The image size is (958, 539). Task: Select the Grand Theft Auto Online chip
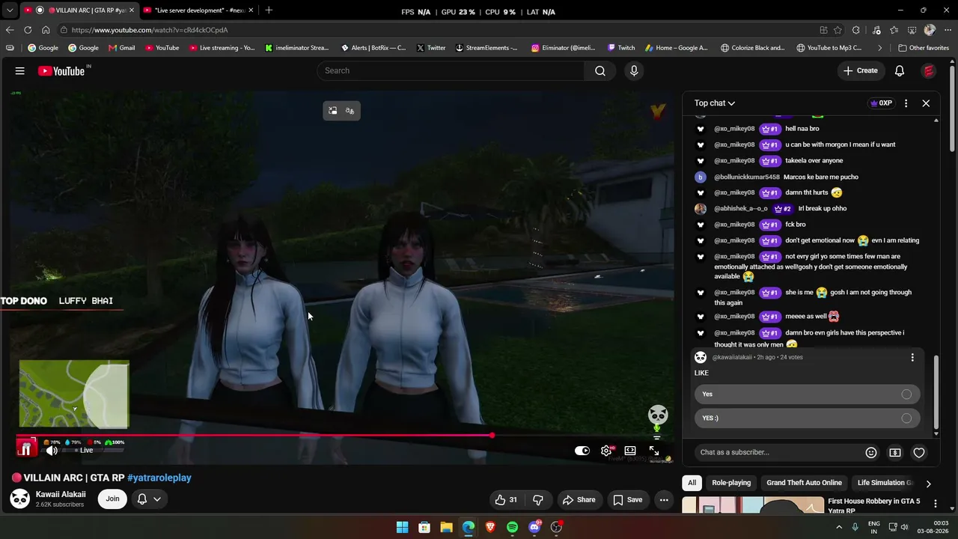804,483
